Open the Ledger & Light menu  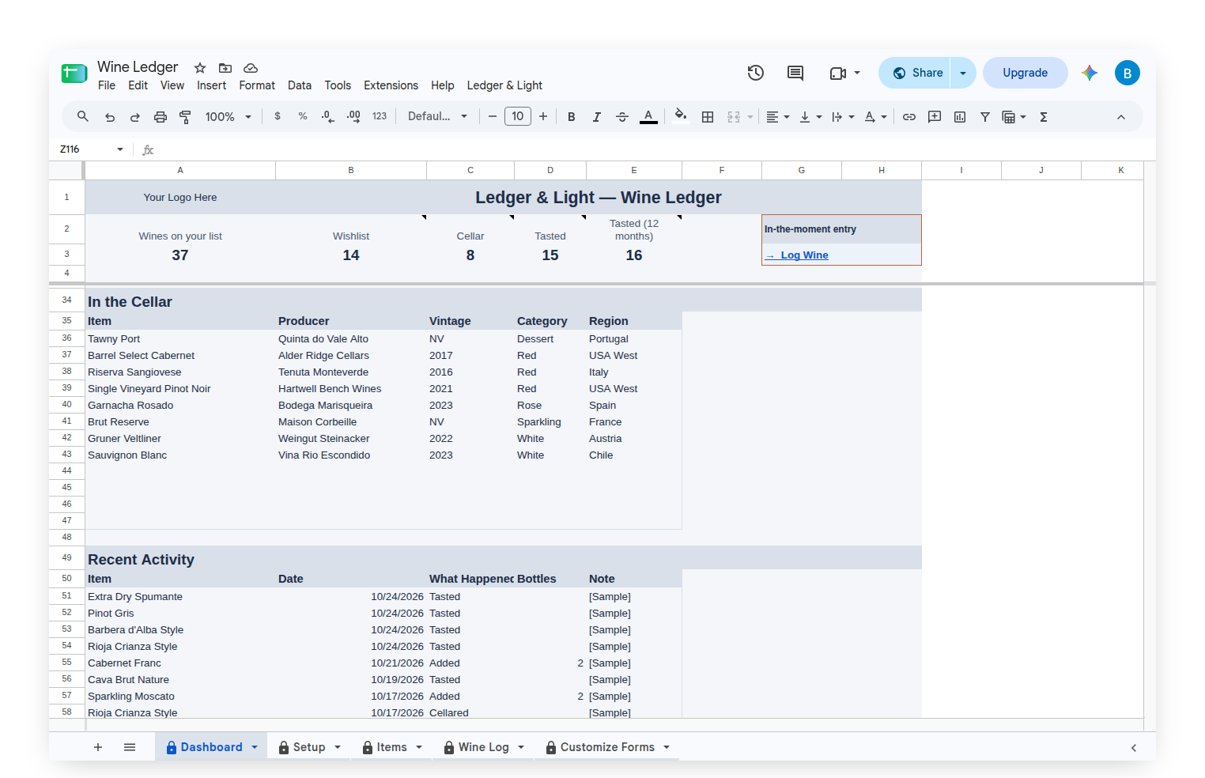click(x=504, y=85)
